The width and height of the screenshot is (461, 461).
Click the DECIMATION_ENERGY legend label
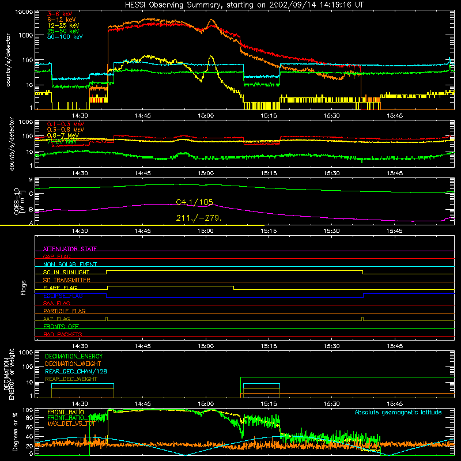(74, 356)
